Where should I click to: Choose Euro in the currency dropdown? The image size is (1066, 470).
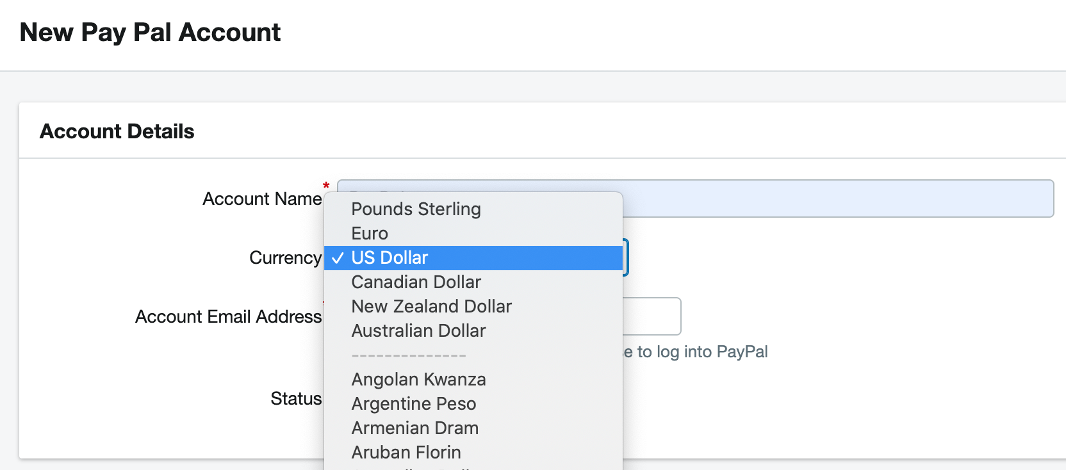pos(473,234)
